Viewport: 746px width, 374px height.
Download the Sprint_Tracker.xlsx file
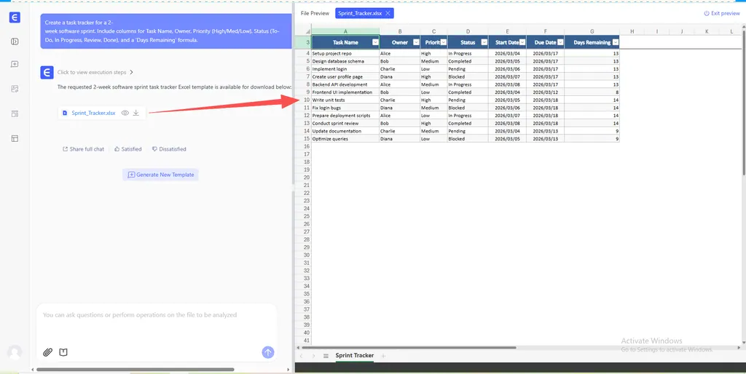click(136, 113)
